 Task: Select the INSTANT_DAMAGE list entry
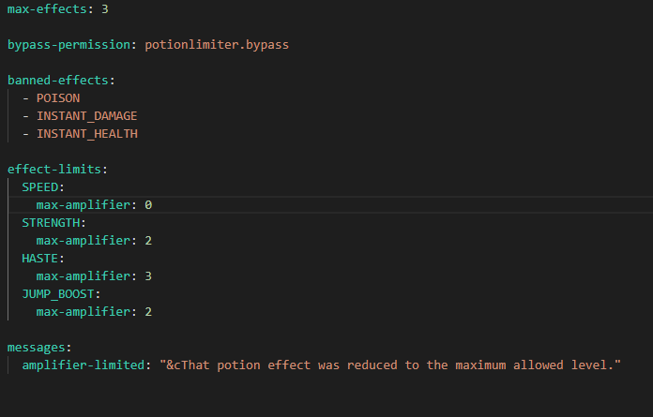pos(86,116)
